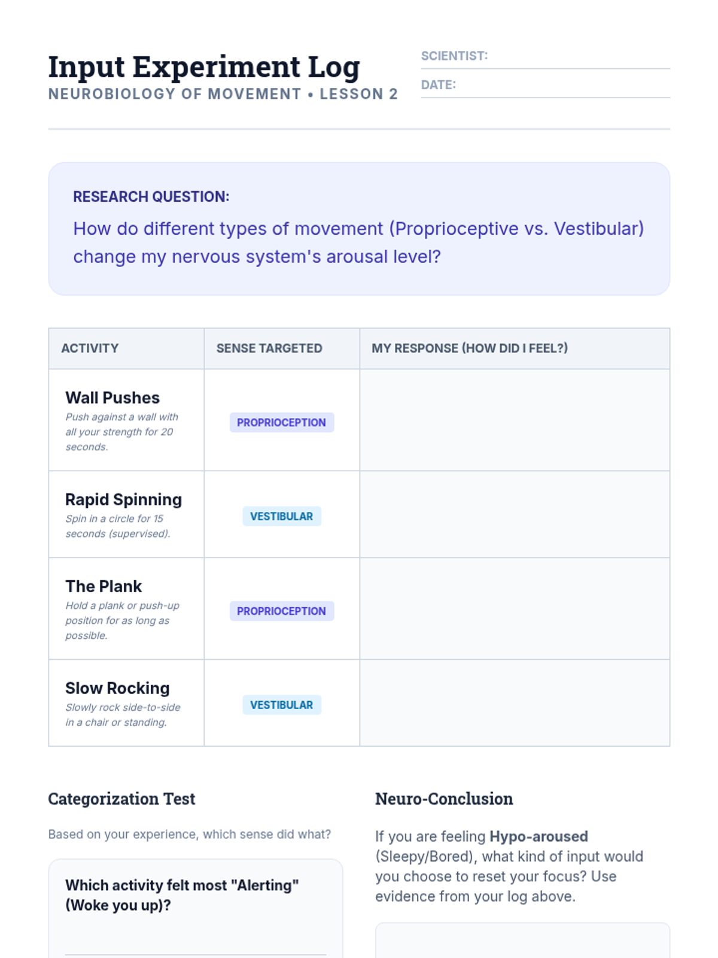Click the Proprioception badge for Wall Pushes
The width and height of the screenshot is (718, 958).
click(281, 423)
